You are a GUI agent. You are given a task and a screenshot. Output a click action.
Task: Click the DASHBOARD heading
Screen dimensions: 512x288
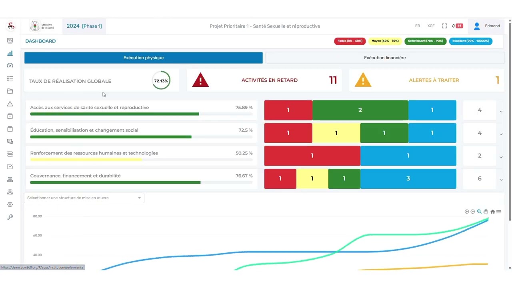40,41
